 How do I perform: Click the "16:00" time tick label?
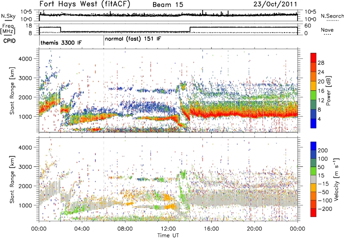(x=211, y=229)
